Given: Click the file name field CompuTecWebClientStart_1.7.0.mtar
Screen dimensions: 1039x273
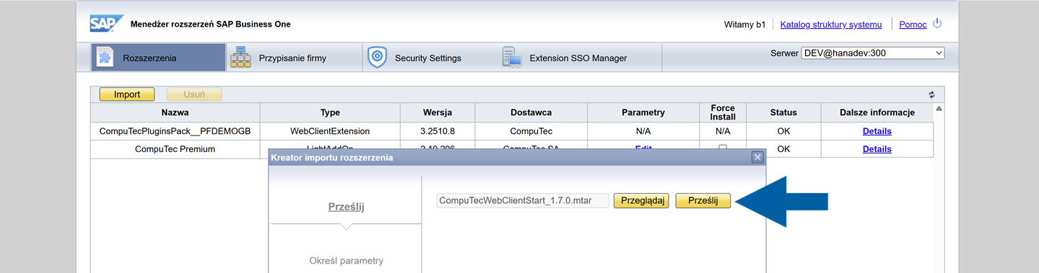Looking at the screenshot, I should (523, 201).
